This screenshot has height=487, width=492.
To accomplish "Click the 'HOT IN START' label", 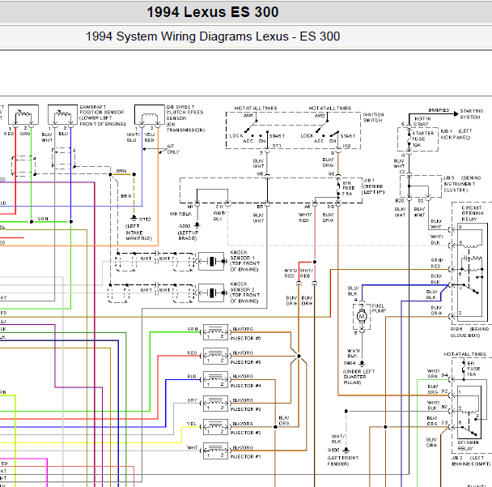I will (x=422, y=122).
